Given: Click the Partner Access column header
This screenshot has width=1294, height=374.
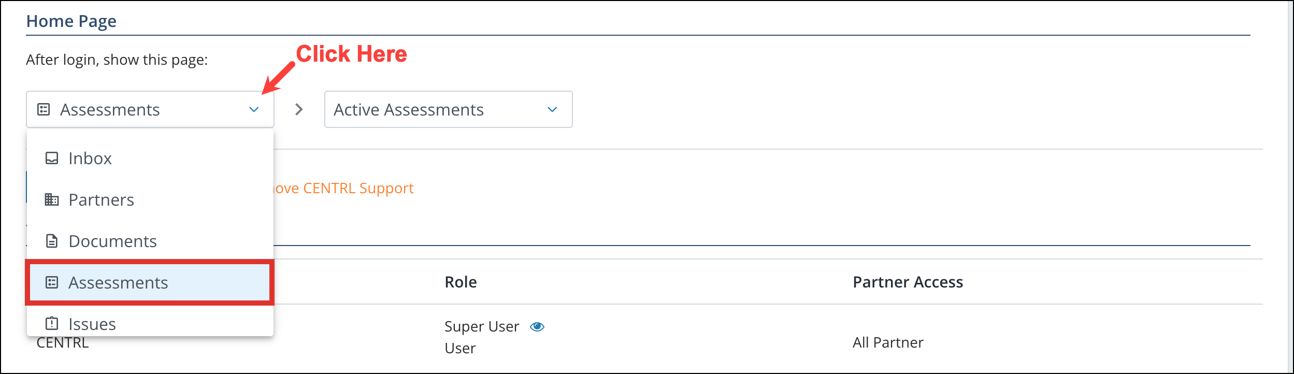Looking at the screenshot, I should [908, 282].
